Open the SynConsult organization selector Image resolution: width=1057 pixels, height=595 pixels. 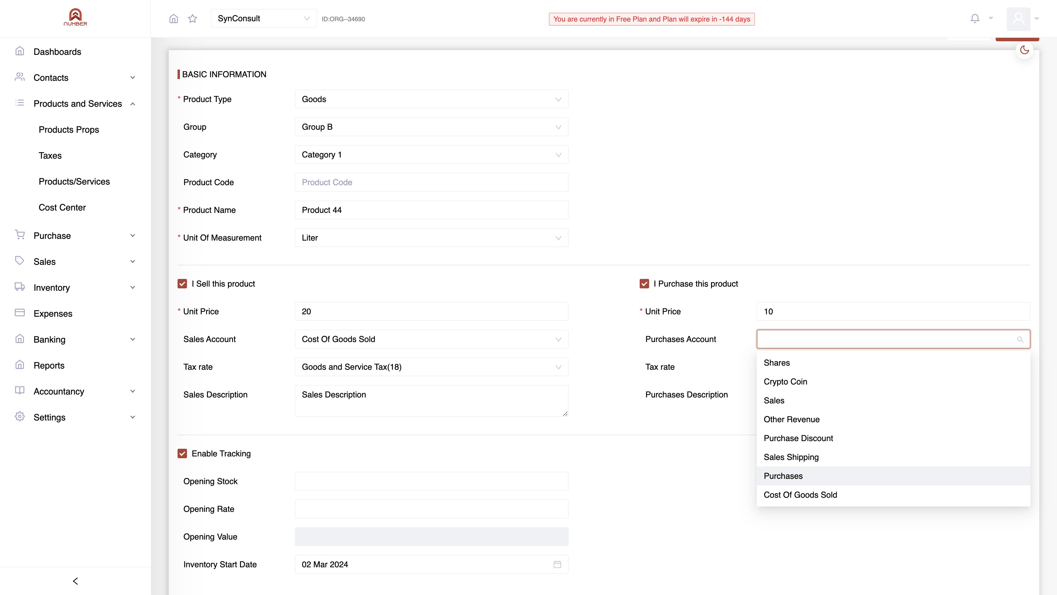263,19
